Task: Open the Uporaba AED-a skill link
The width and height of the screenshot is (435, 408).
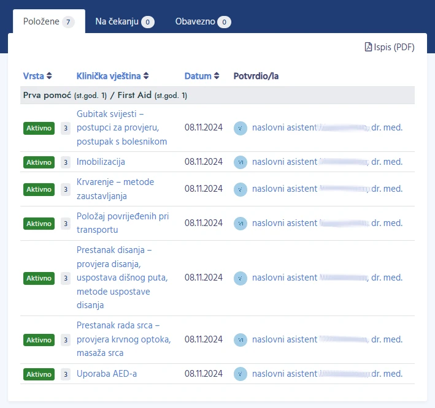Action: click(x=106, y=374)
